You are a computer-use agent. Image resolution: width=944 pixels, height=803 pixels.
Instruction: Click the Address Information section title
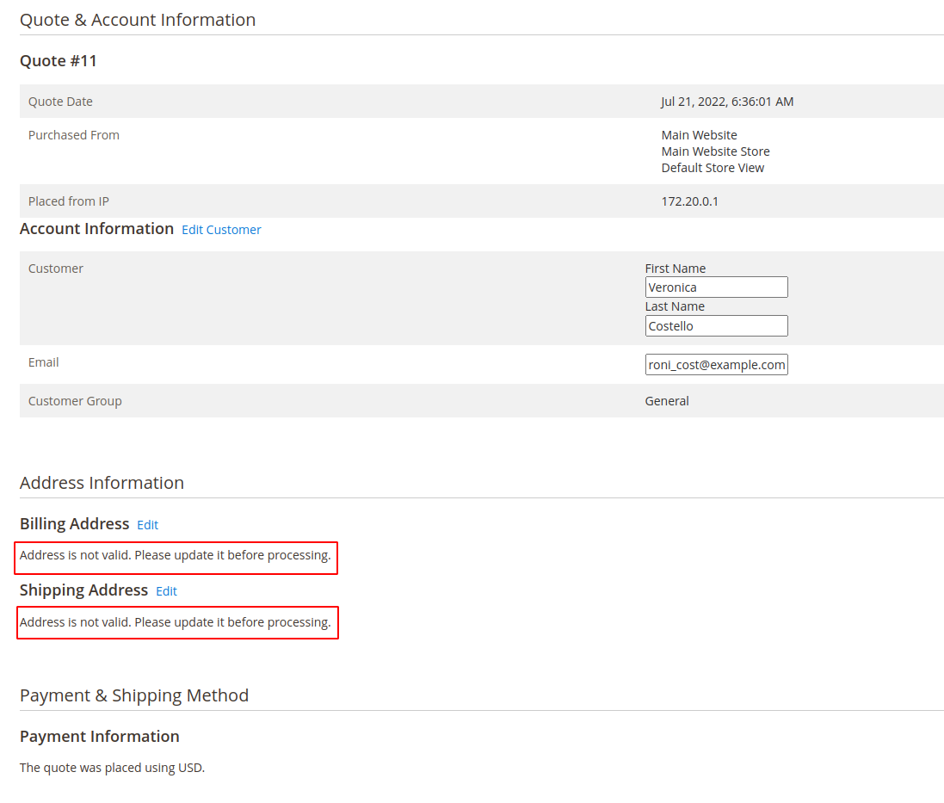pos(102,483)
